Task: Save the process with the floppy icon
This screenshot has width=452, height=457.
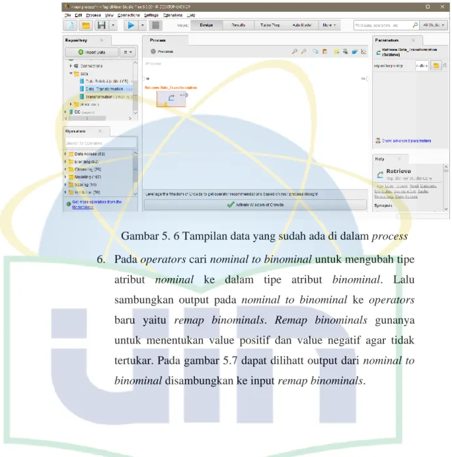Action: click(x=101, y=25)
